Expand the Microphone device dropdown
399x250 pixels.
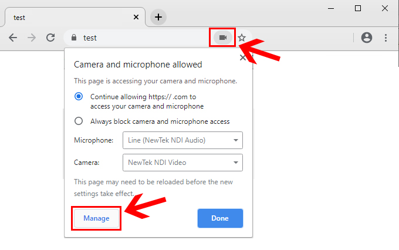182,140
